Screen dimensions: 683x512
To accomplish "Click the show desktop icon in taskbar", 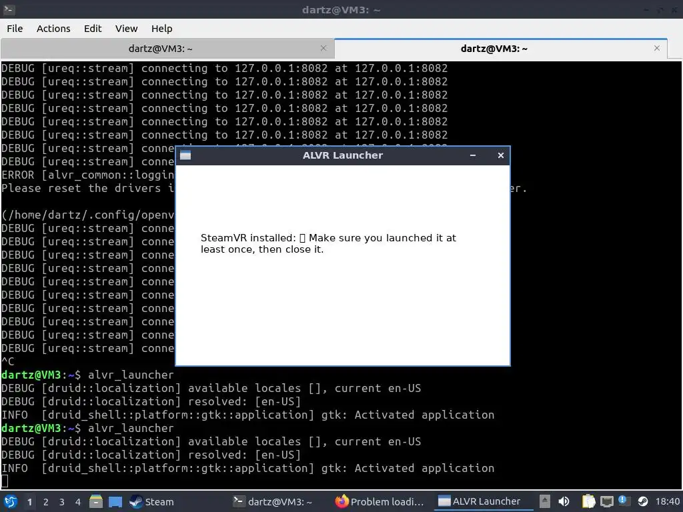I will [x=115, y=501].
